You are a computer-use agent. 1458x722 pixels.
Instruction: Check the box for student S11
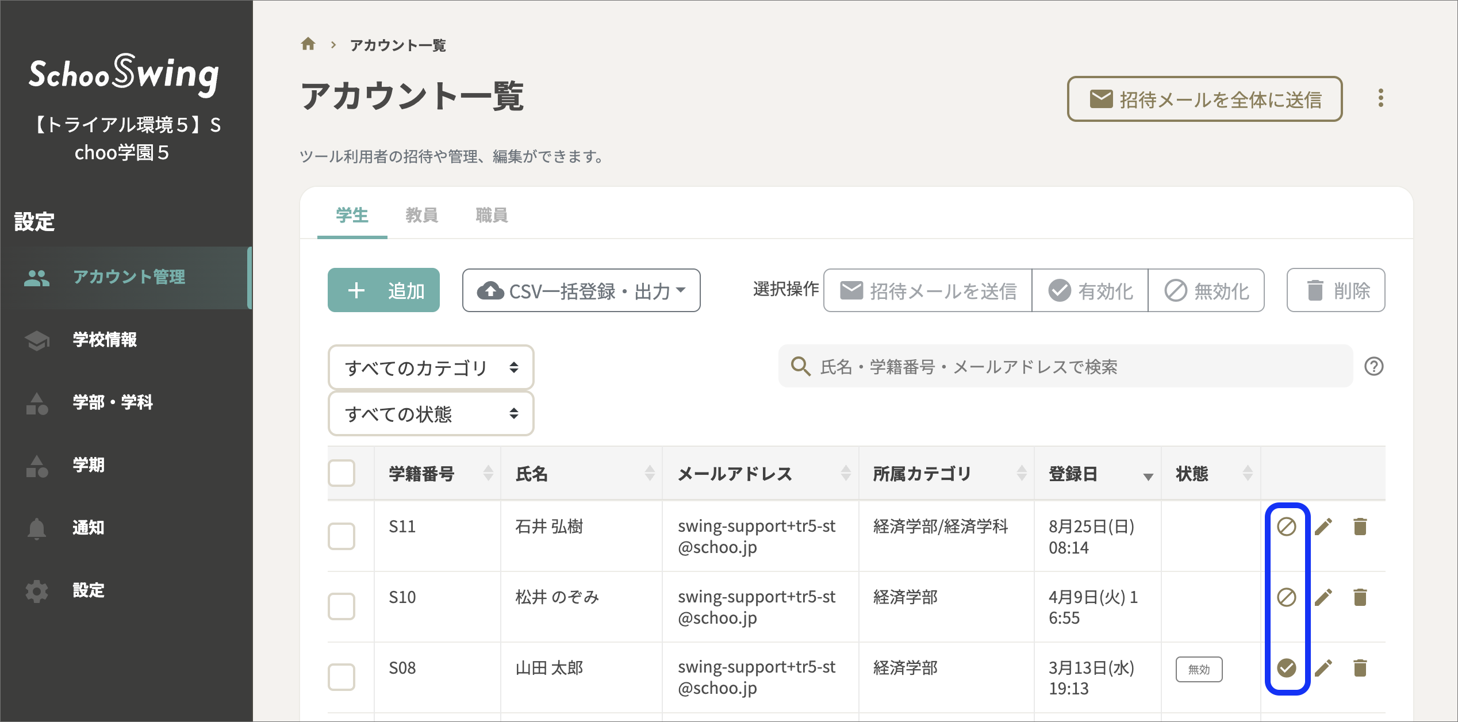pyautogui.click(x=342, y=536)
